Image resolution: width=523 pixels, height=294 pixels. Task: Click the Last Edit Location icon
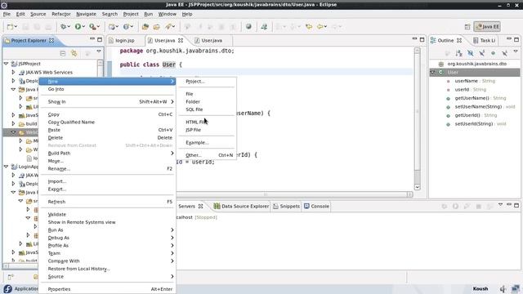pyautogui.click(x=309, y=27)
